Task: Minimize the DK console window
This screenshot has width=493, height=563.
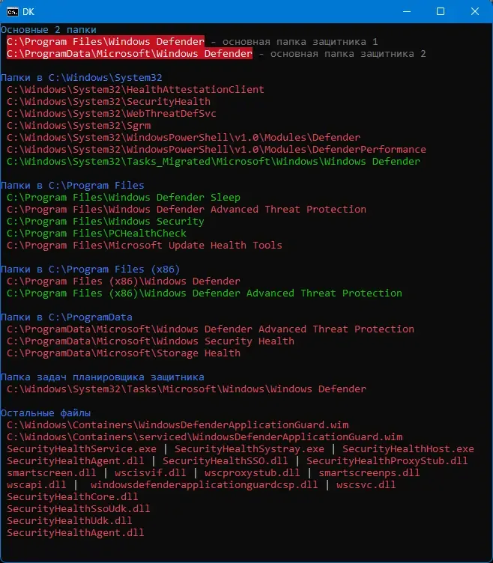Action: click(406, 11)
